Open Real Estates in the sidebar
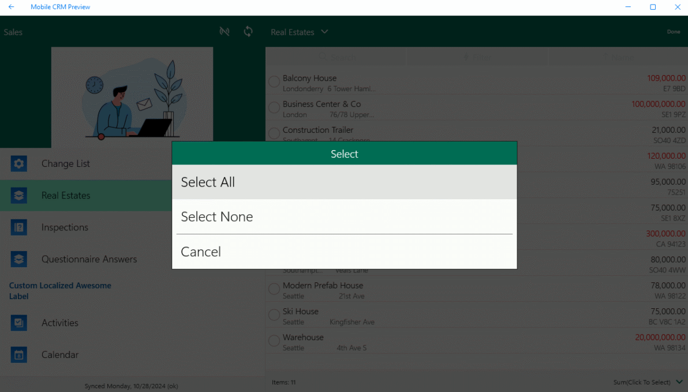Image resolution: width=688 pixels, height=392 pixels. 66,196
